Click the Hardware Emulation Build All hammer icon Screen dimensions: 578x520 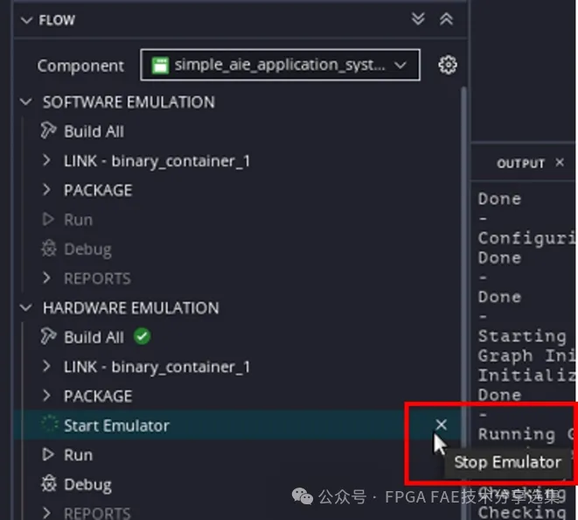(49, 336)
